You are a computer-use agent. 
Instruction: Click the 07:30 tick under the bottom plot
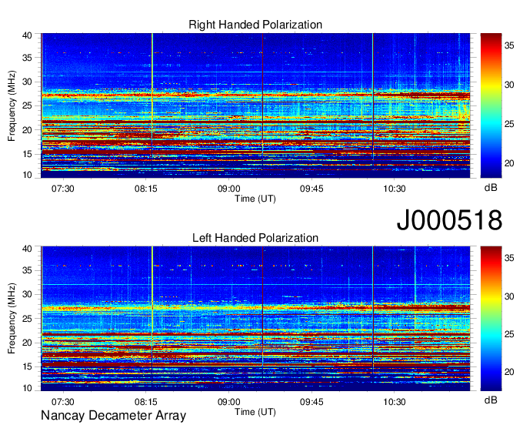63,402
